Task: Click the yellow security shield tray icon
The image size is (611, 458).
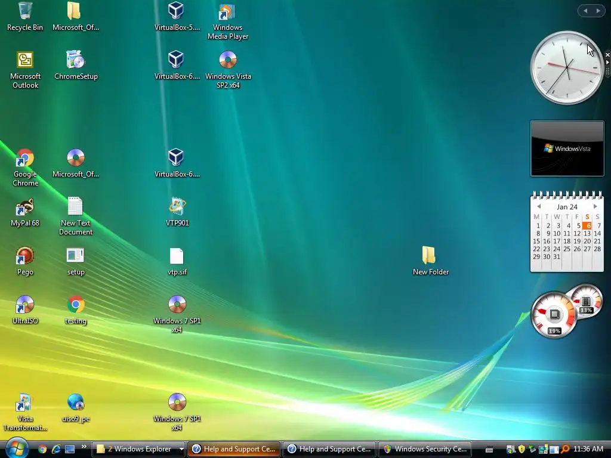Action: (521, 449)
